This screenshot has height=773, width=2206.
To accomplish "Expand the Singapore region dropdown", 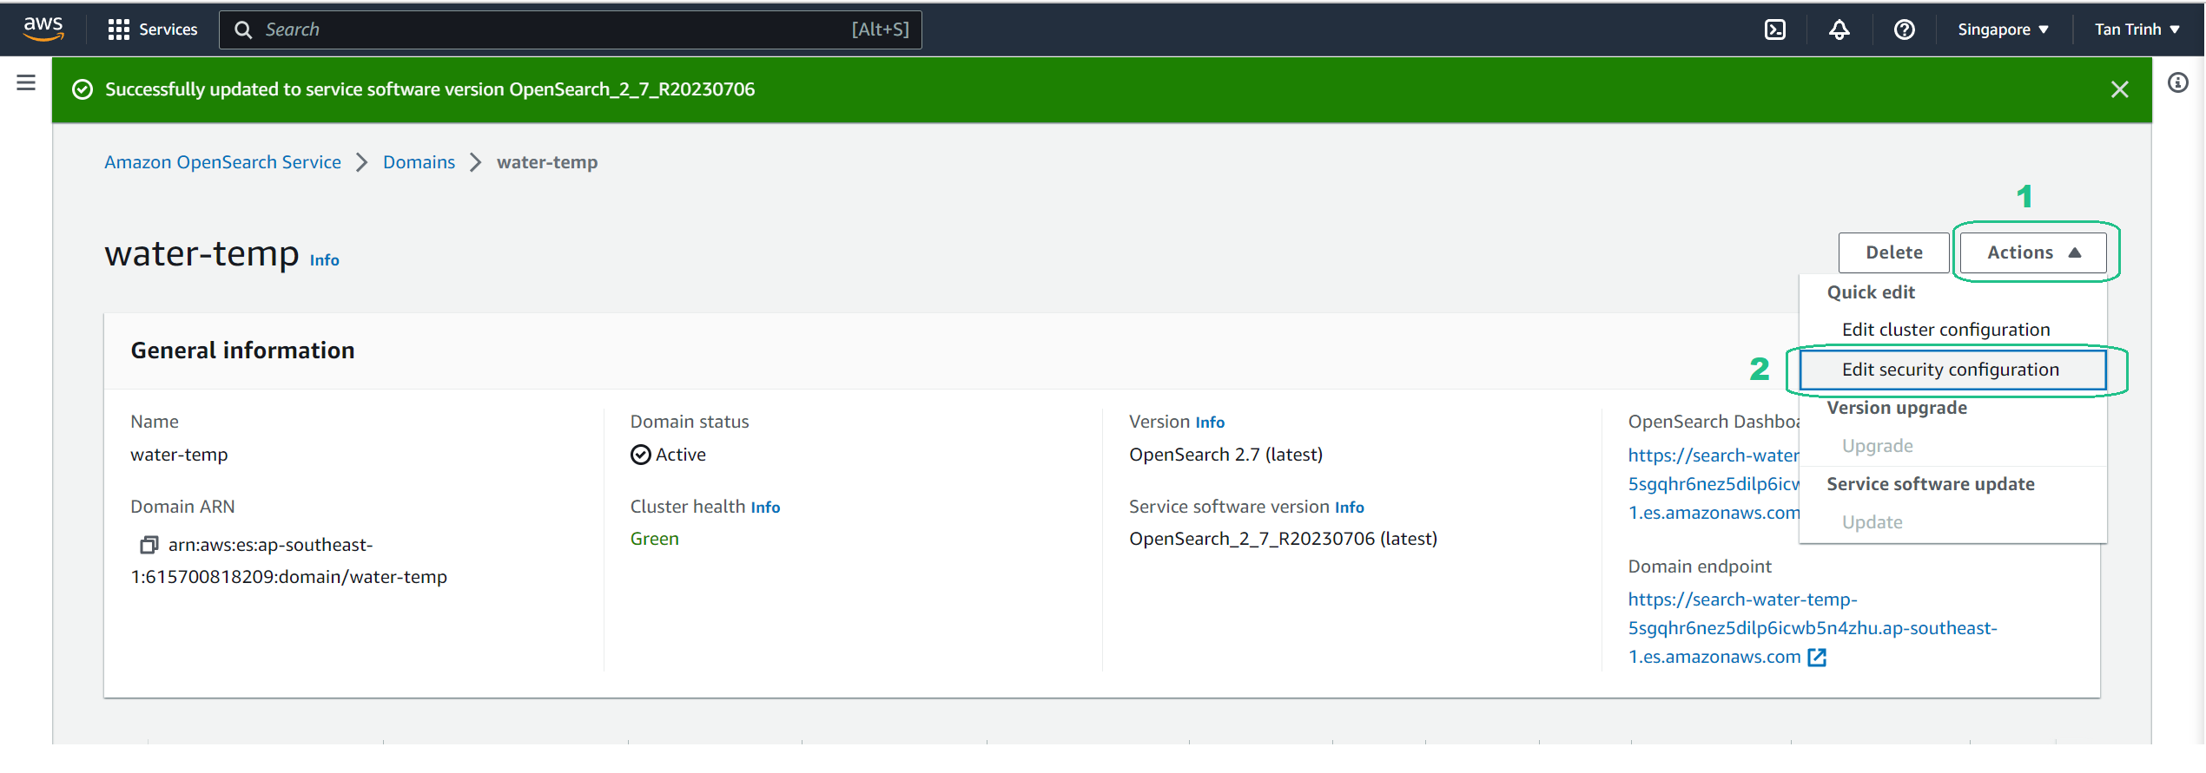I will (2003, 29).
